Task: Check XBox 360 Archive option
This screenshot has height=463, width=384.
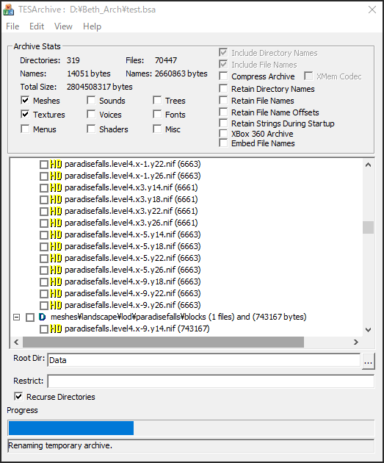Action: 223,134
